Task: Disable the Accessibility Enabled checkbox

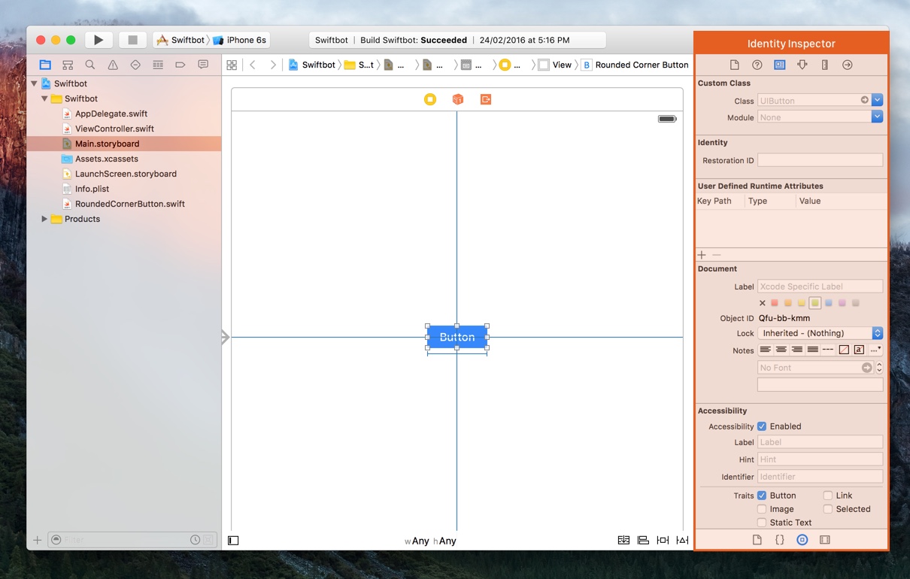Action: pyautogui.click(x=762, y=426)
